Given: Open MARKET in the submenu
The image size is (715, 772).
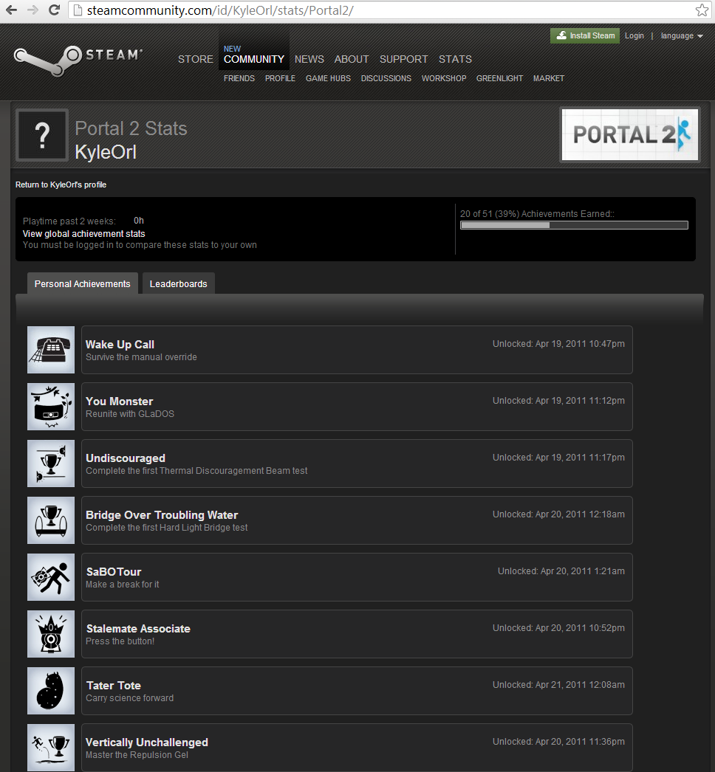Looking at the screenshot, I should click(549, 78).
